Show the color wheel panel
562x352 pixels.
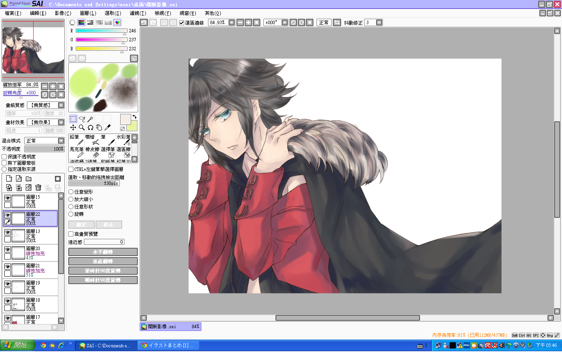[x=72, y=23]
